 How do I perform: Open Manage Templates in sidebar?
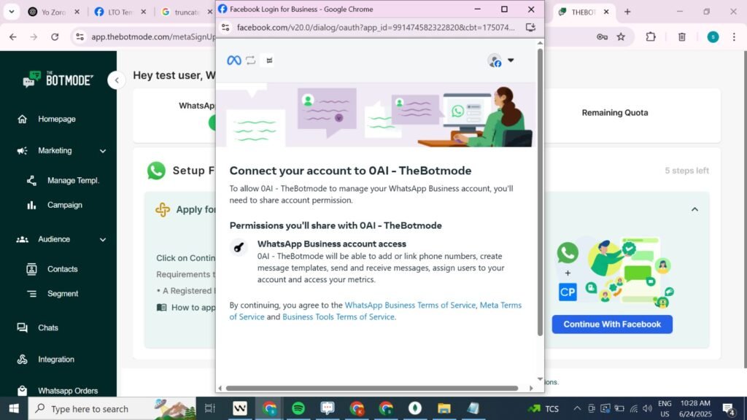click(74, 181)
